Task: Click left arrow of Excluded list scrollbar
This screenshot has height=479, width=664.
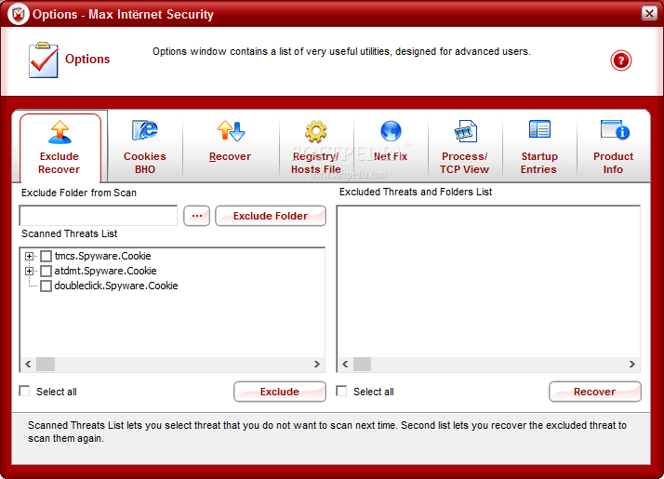Action: point(345,365)
